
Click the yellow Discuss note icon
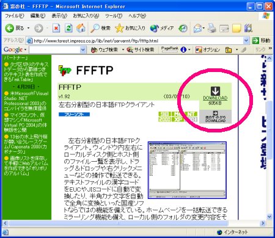click(237, 28)
